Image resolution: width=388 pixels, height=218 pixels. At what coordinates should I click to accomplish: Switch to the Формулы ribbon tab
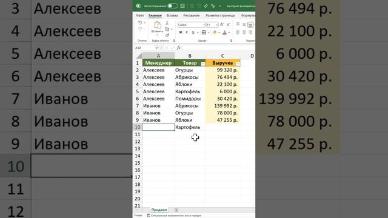coord(248,15)
